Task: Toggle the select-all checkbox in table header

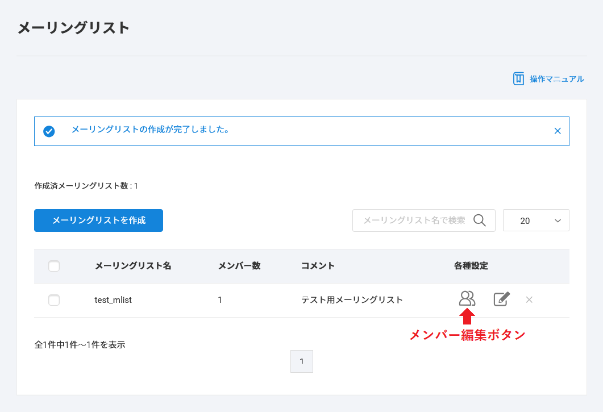Action: click(54, 266)
